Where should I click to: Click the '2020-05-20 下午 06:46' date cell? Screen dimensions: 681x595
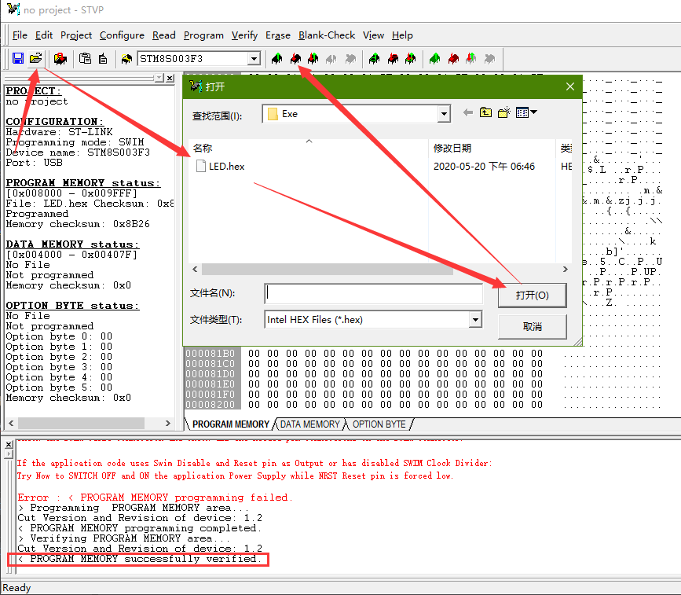point(484,167)
